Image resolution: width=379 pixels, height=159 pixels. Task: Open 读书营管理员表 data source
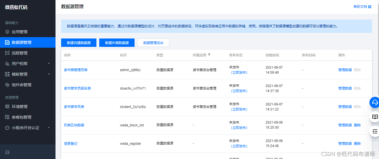tap(76, 70)
